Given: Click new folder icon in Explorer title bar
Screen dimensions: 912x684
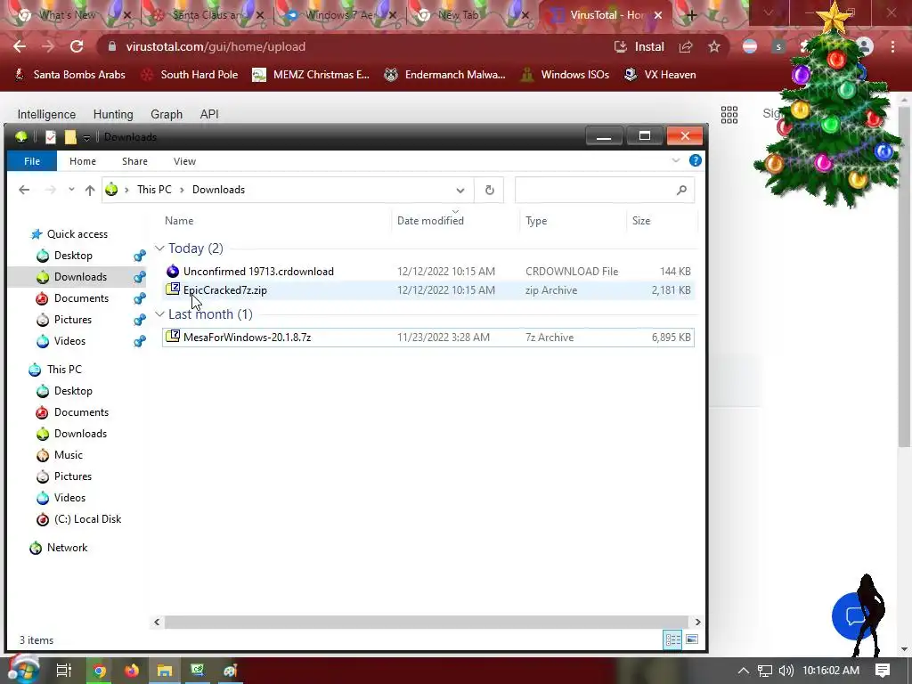Looking at the screenshot, I should pyautogui.click(x=70, y=136).
